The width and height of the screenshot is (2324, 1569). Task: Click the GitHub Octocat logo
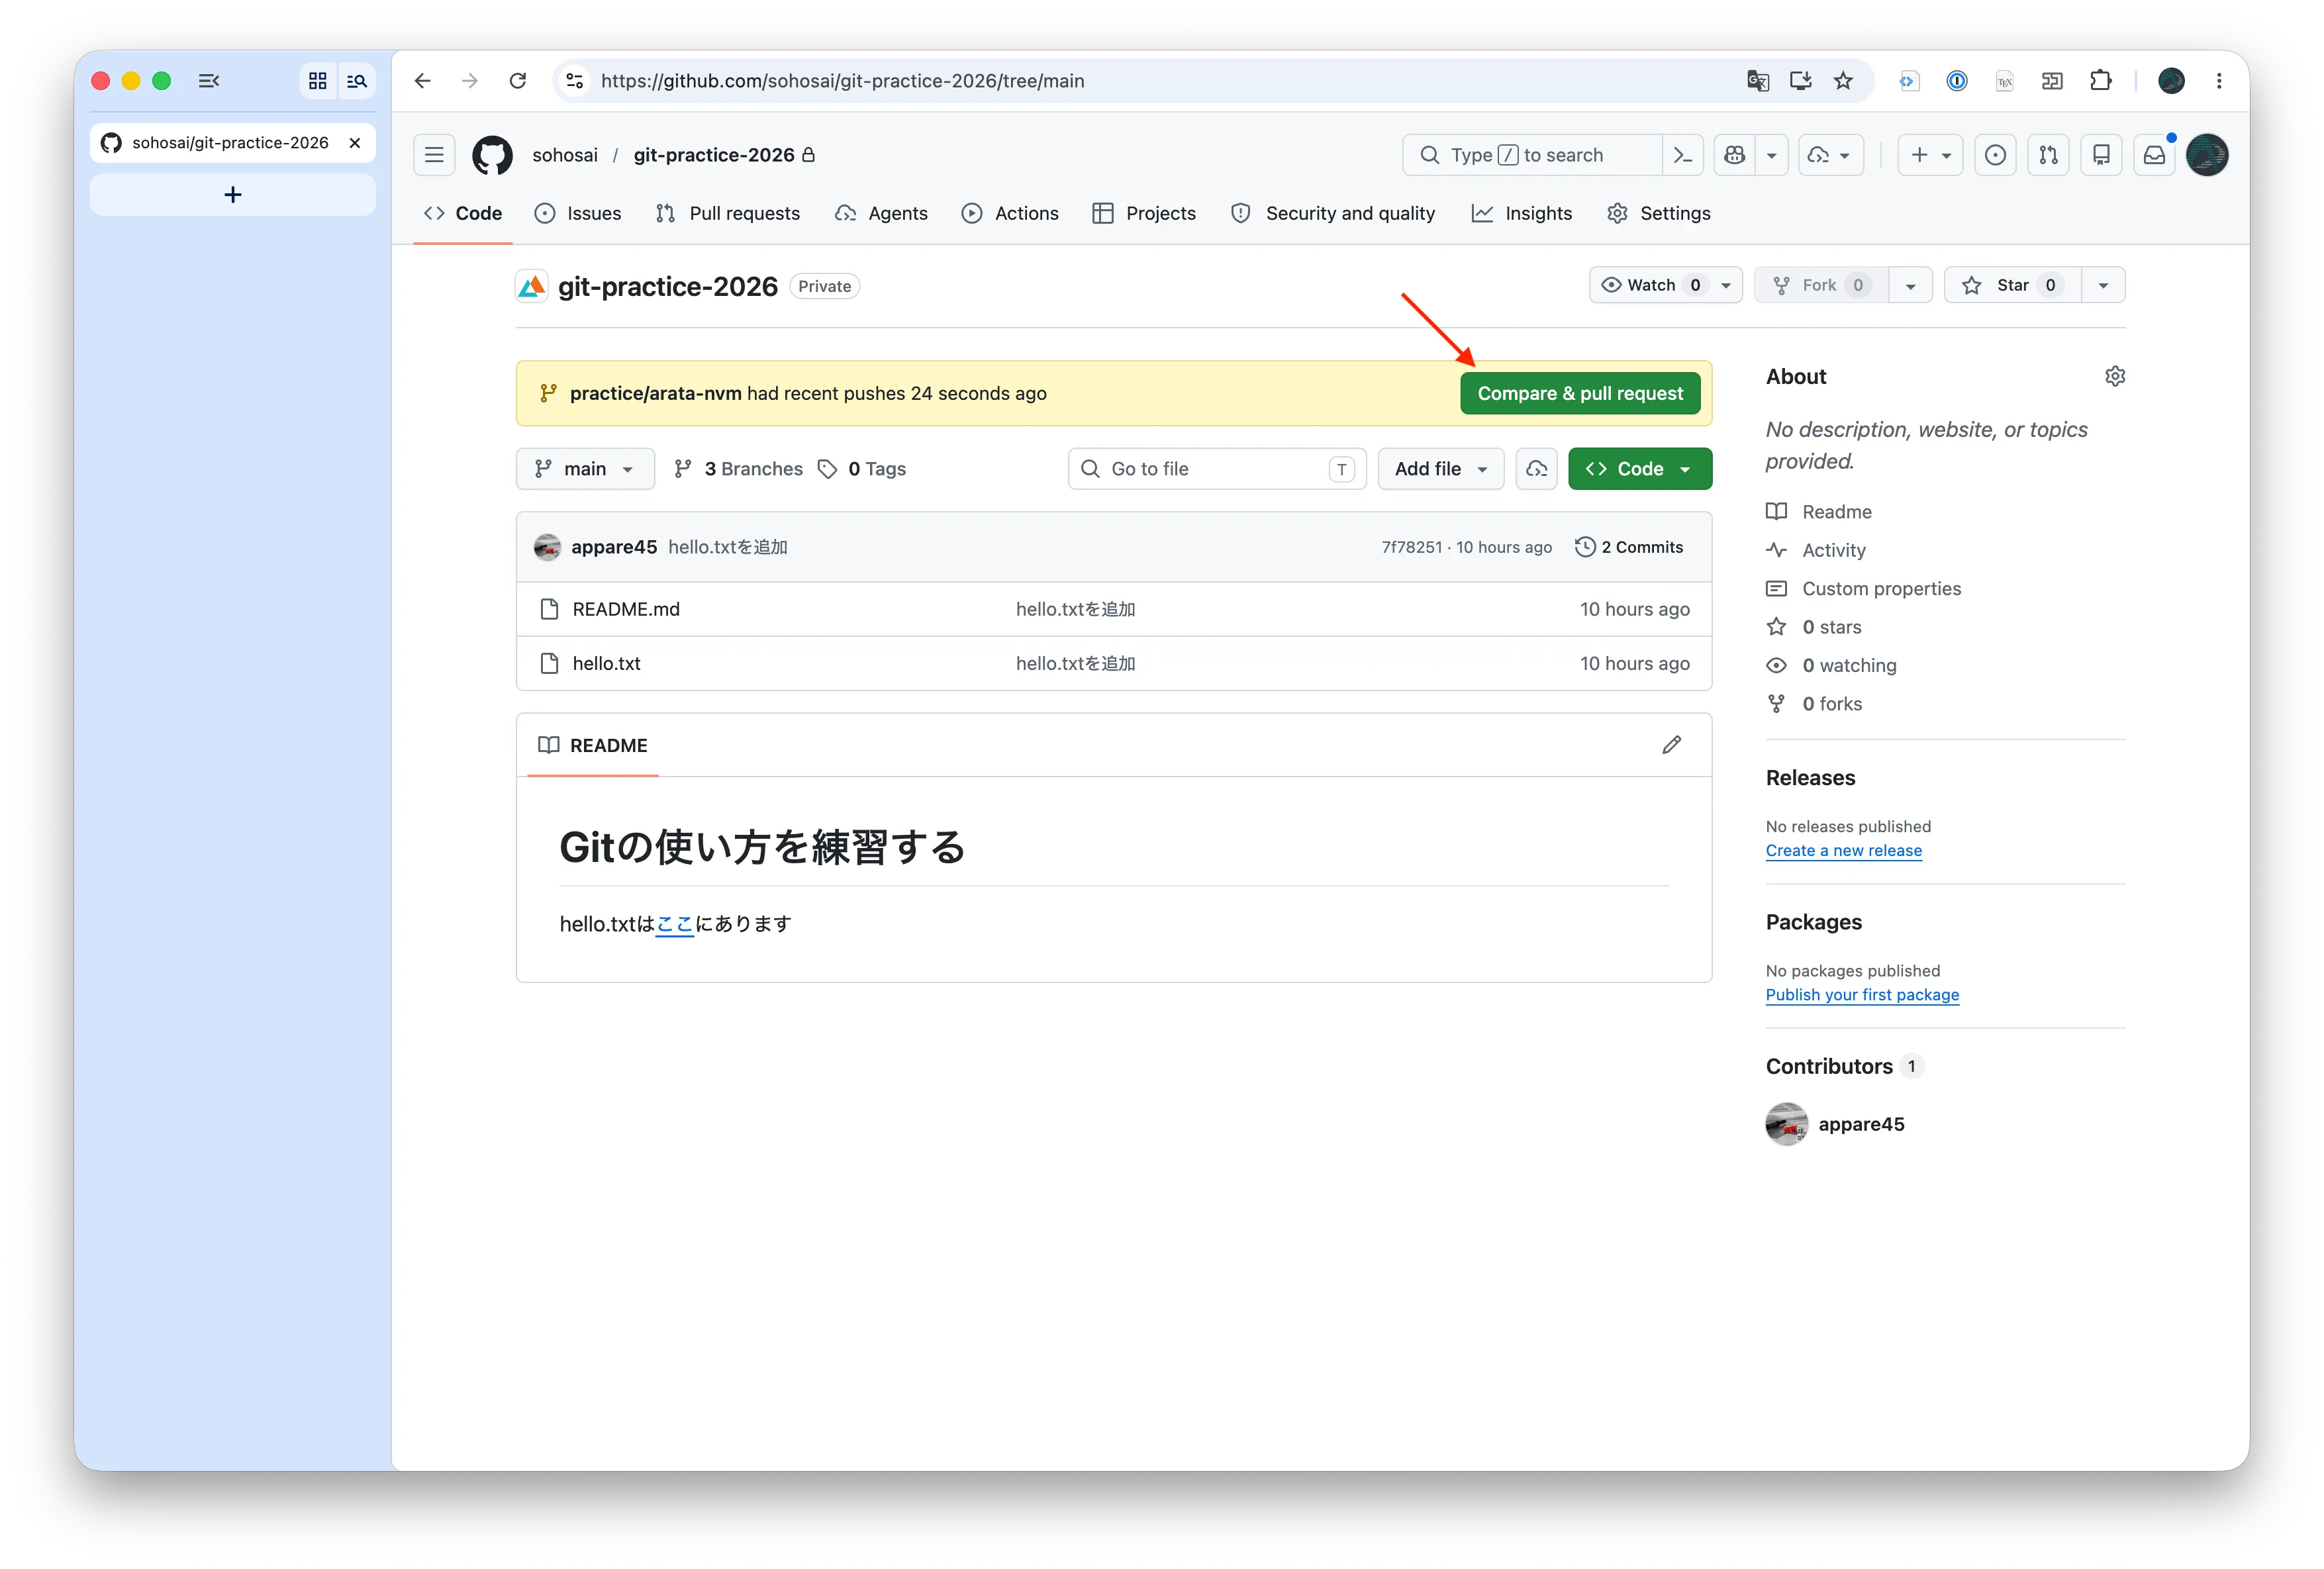click(x=492, y=155)
